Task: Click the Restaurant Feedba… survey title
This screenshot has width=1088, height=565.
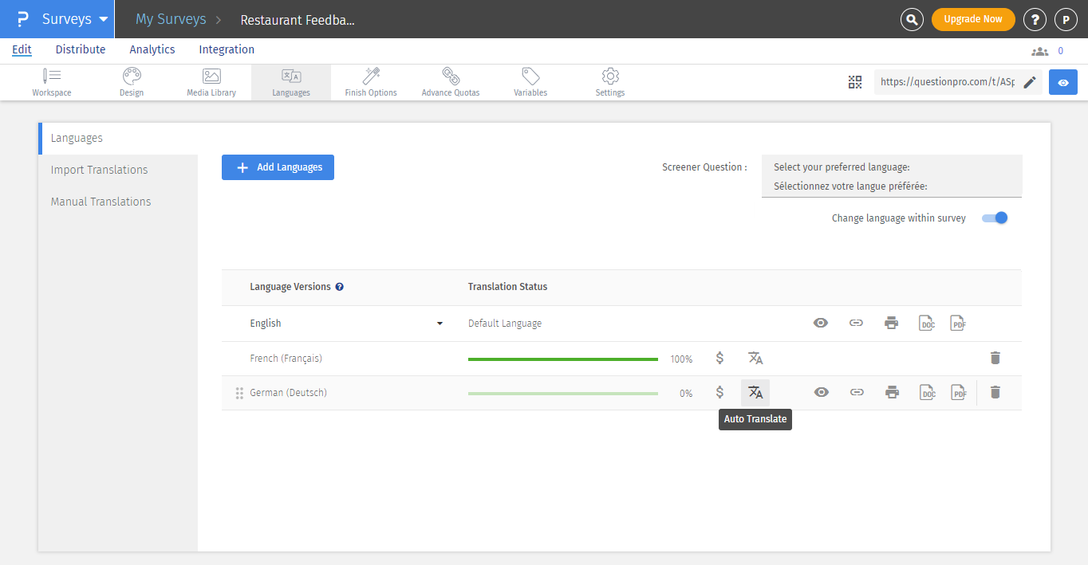Action: (x=298, y=20)
